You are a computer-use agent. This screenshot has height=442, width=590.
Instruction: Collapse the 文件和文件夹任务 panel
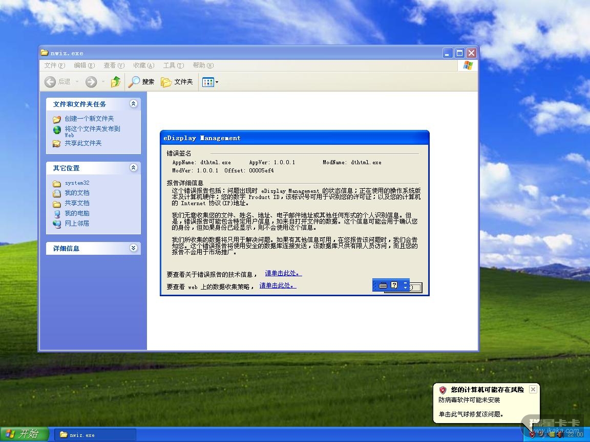tap(134, 104)
